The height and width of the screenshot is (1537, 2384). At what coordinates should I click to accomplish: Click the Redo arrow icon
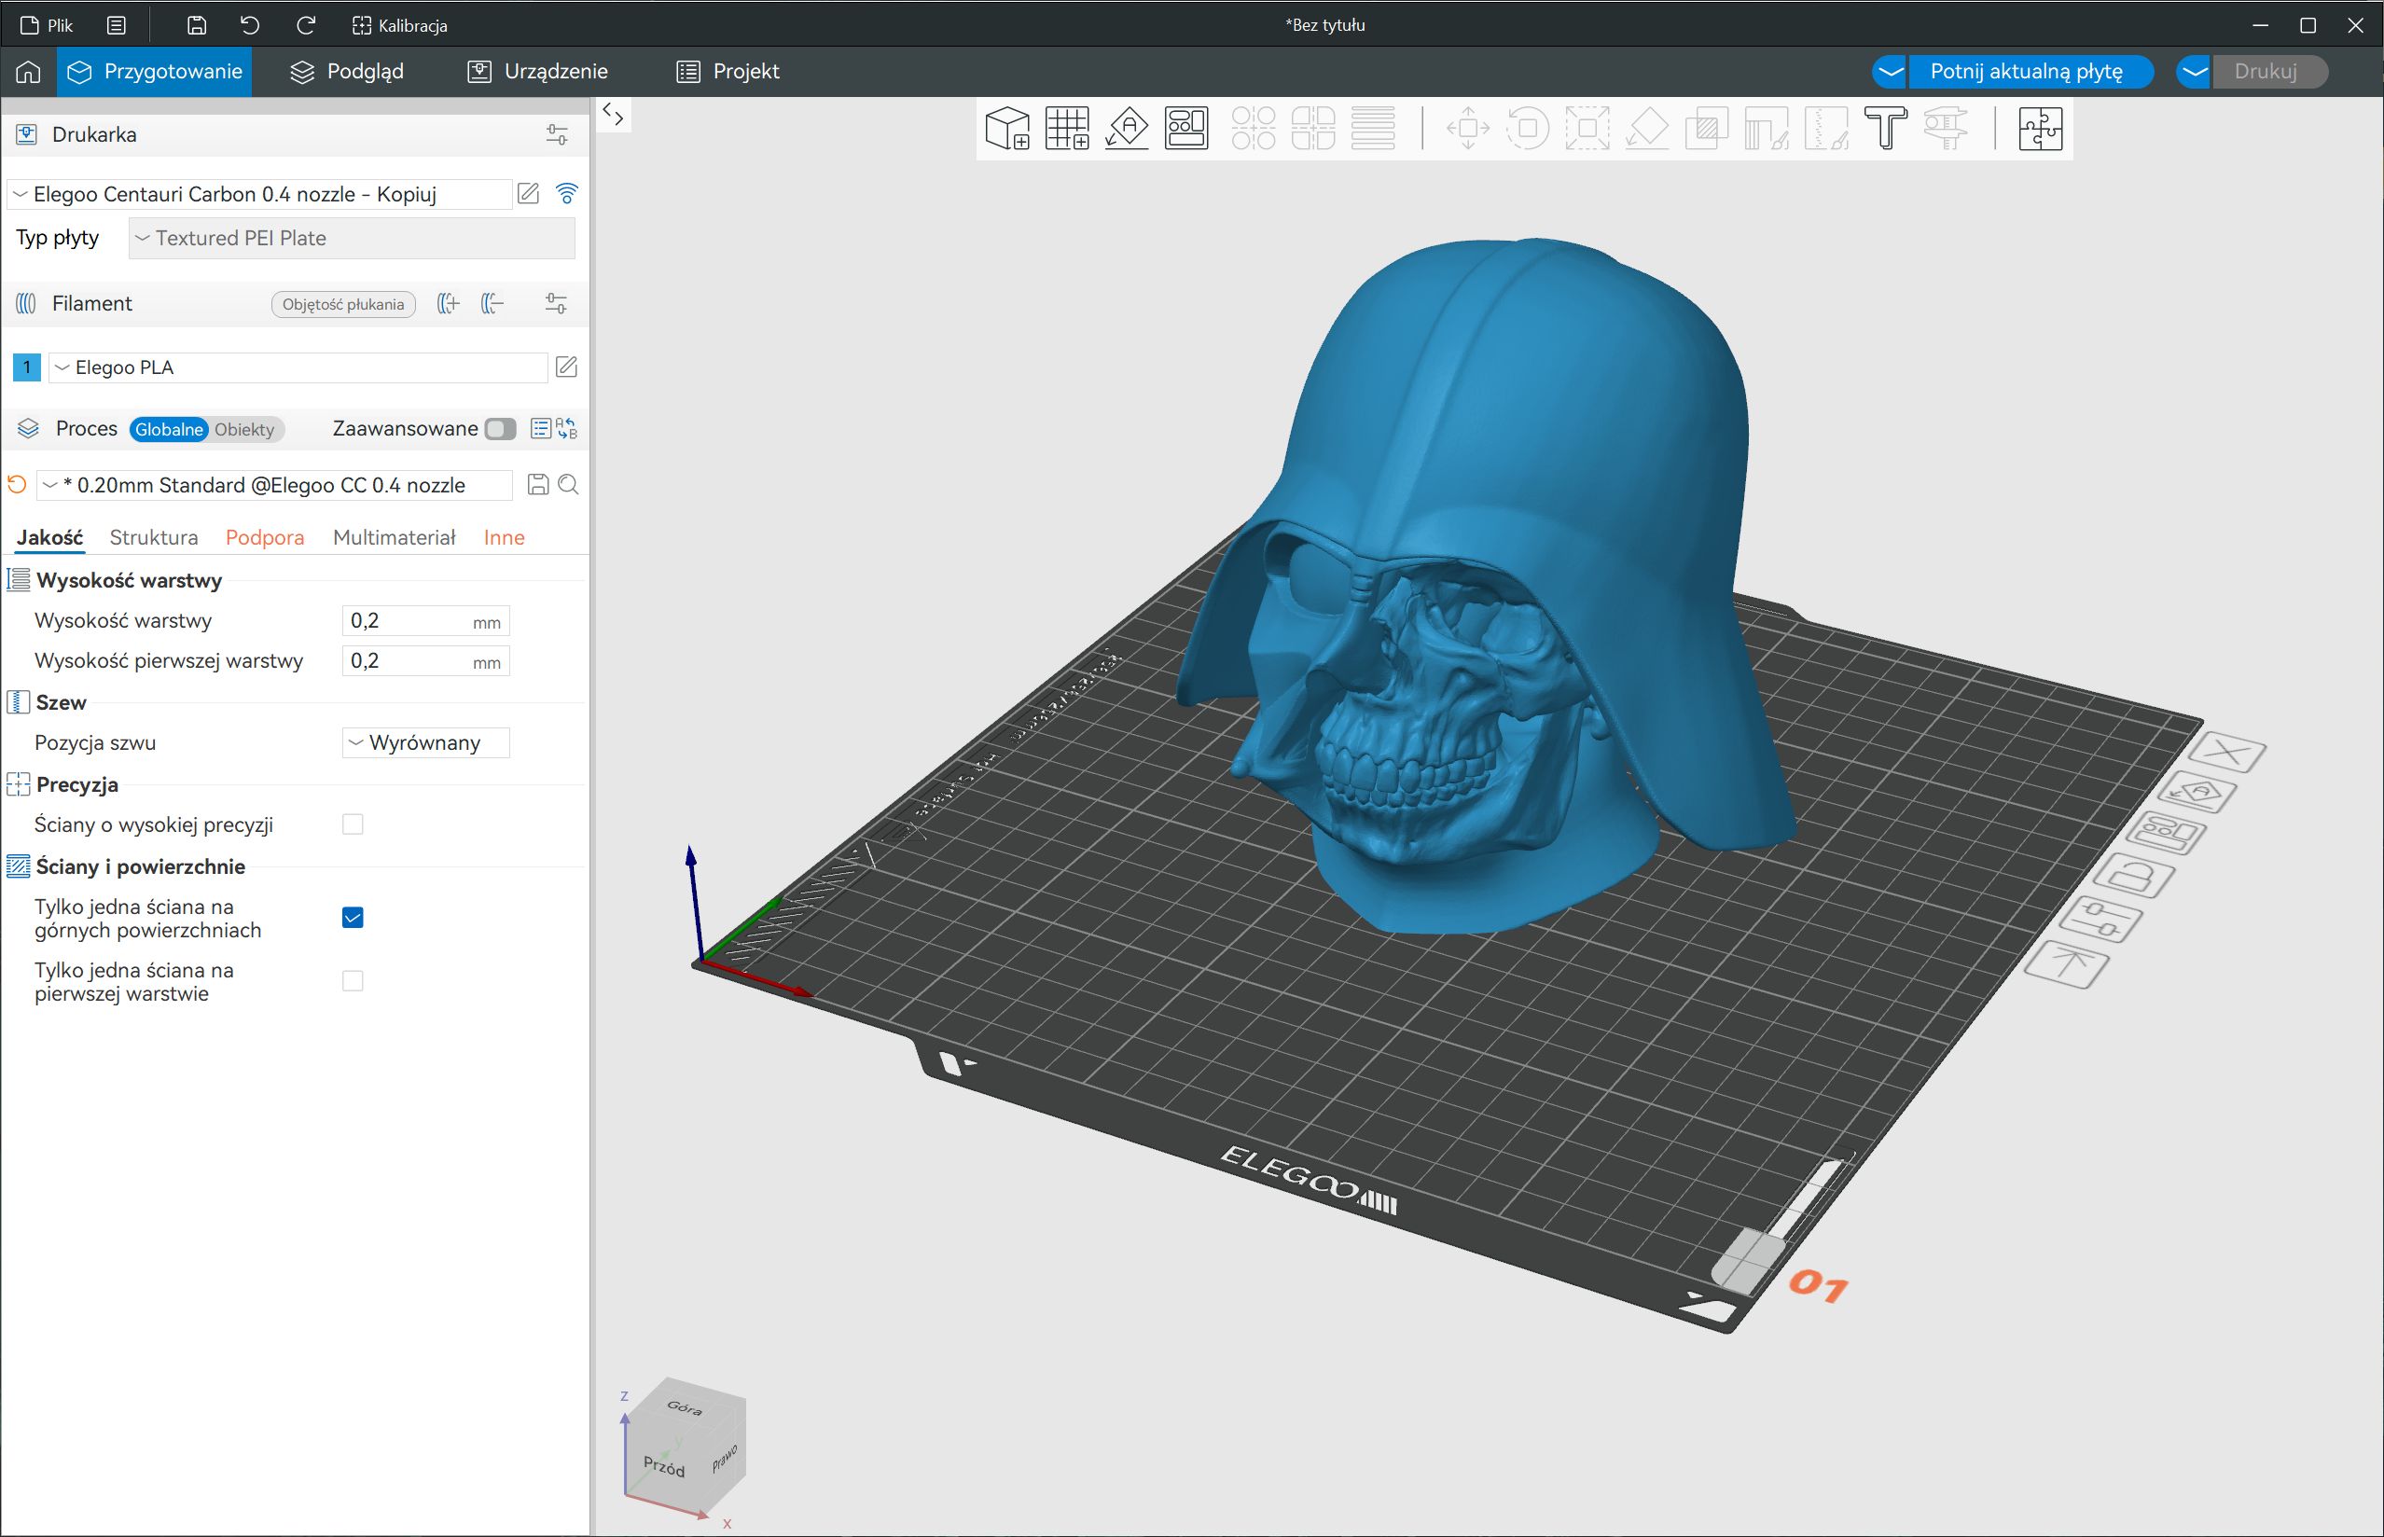coord(305,25)
